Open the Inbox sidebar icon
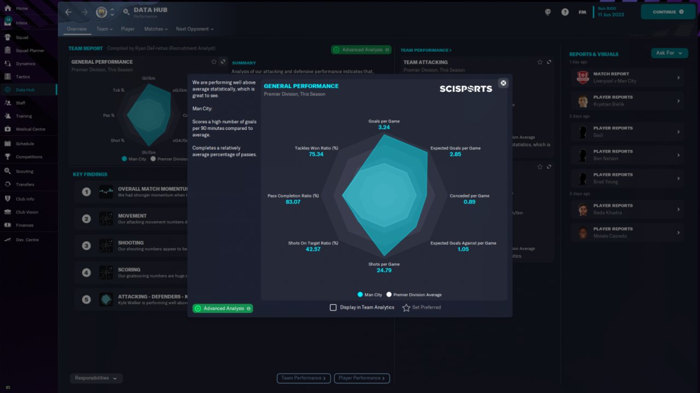700x393 pixels. point(8,23)
